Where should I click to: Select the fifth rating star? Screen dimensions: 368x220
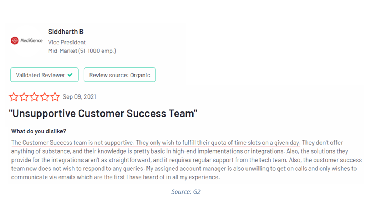[55, 97]
